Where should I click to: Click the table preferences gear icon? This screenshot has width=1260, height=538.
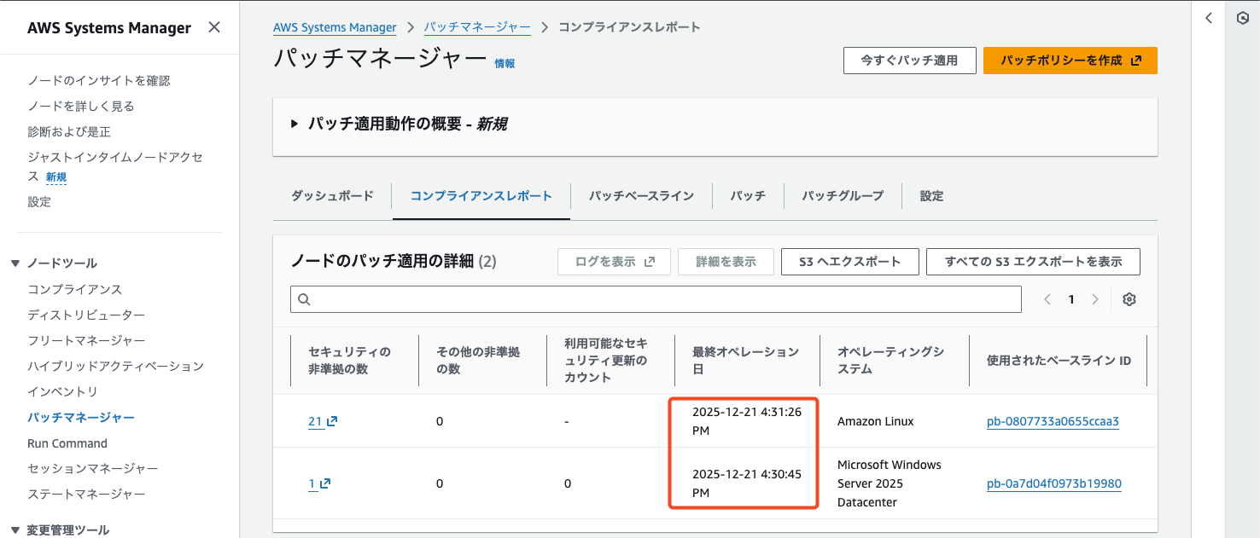tap(1129, 299)
